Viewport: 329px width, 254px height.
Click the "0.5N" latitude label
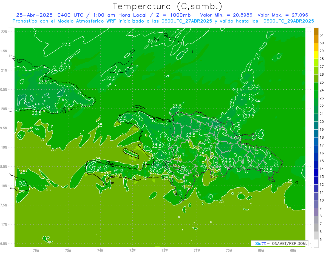point(4,90)
